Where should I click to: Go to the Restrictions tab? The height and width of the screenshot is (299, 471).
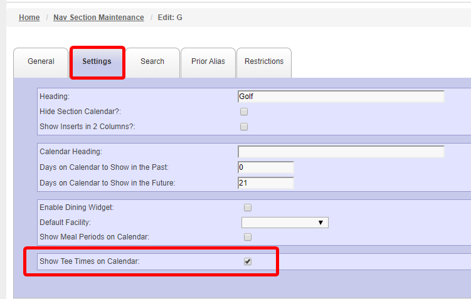click(264, 63)
